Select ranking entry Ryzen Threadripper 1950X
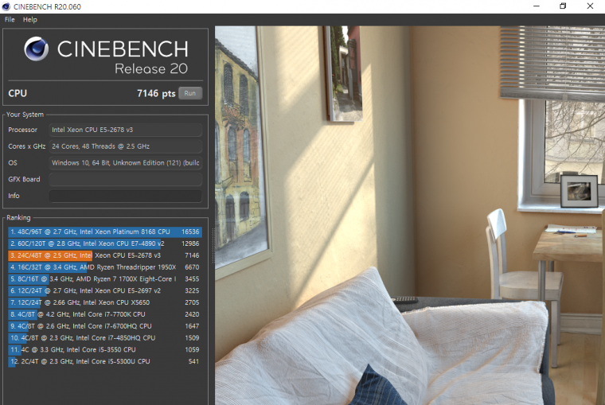The width and height of the screenshot is (605, 405). point(104,267)
